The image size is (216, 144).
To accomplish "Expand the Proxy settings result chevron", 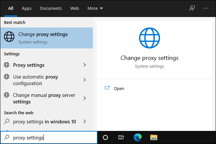I will pyautogui.click(x=84, y=65).
